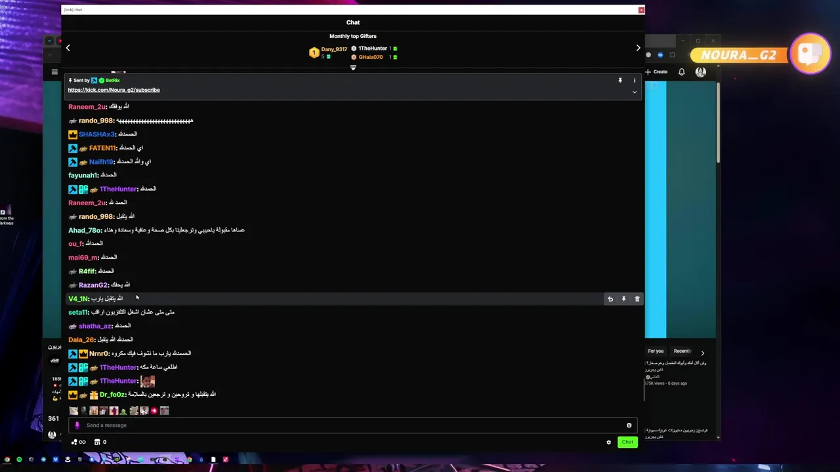The image size is (840, 472).
Task: Click Dala_26 username in chat
Action: click(81, 340)
